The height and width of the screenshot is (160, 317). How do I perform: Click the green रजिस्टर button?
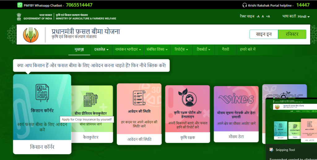click(292, 34)
